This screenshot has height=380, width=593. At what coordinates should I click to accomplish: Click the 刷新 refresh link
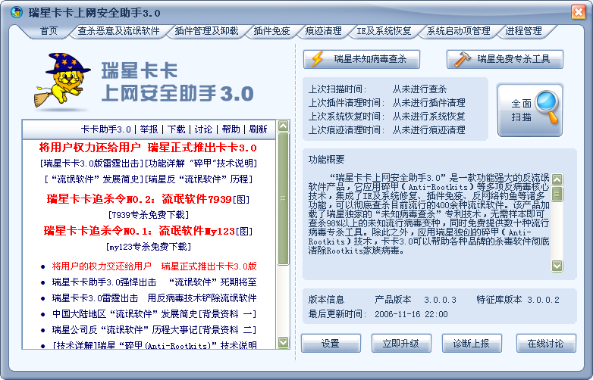click(259, 129)
